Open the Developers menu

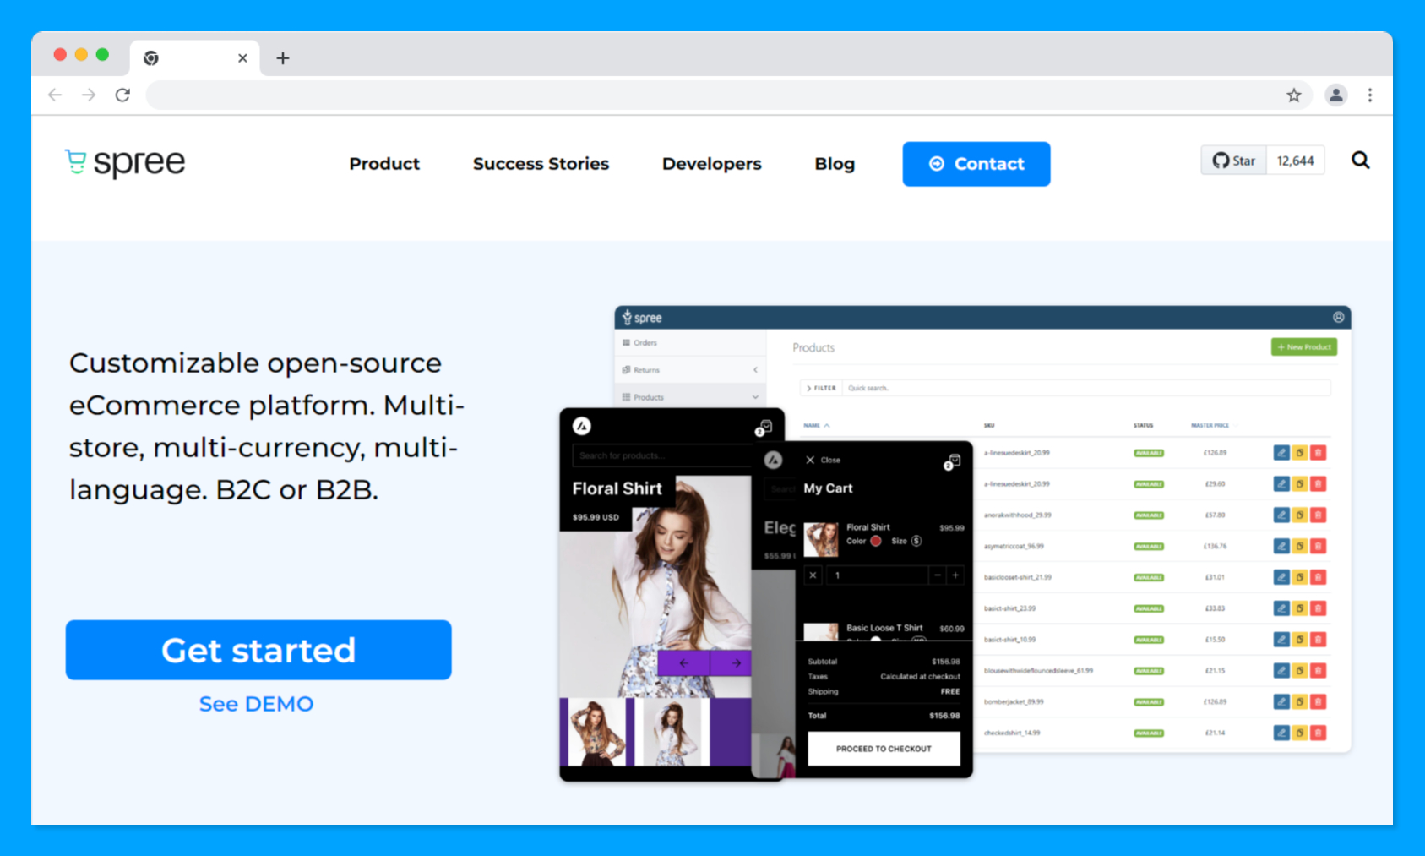coord(711,164)
